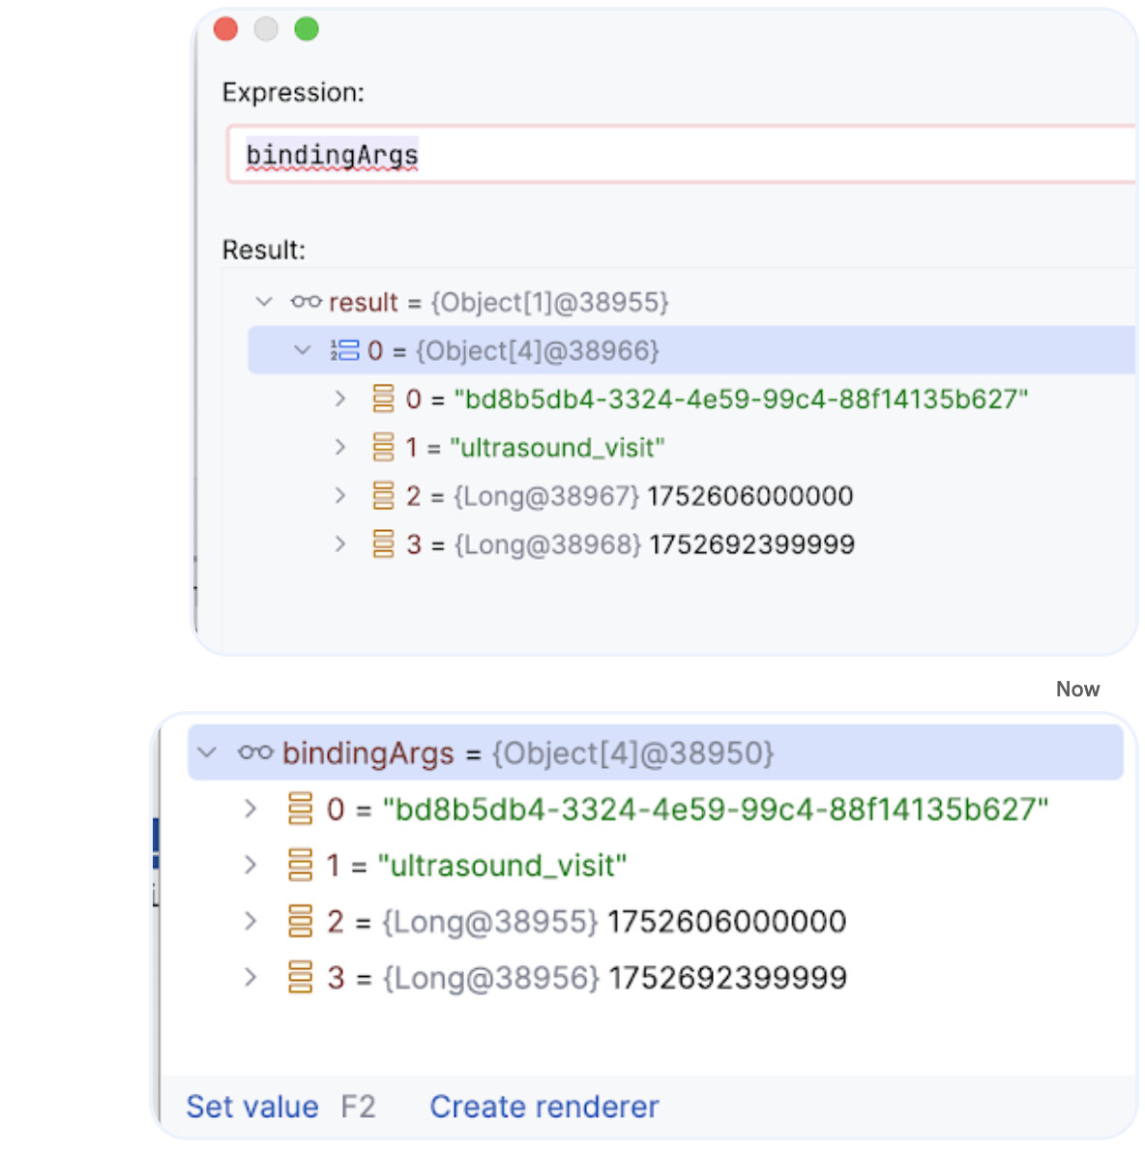Expand Result entry 2 Long@38967
1145x1151 pixels.
(339, 495)
